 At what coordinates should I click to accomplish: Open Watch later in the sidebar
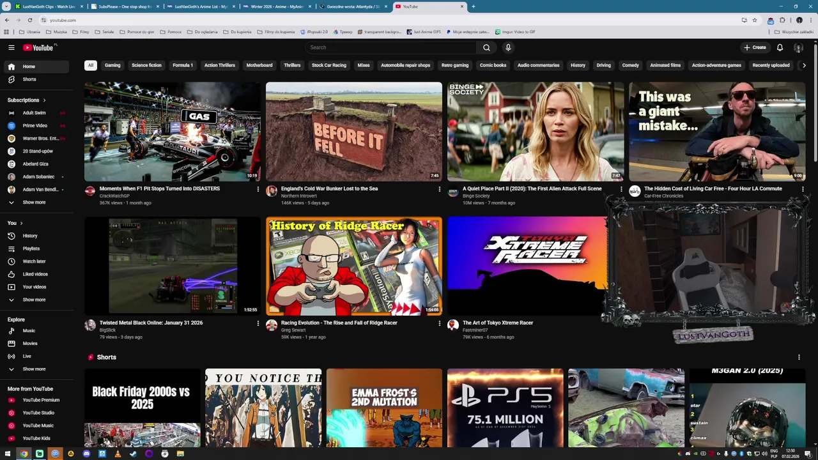(37, 261)
